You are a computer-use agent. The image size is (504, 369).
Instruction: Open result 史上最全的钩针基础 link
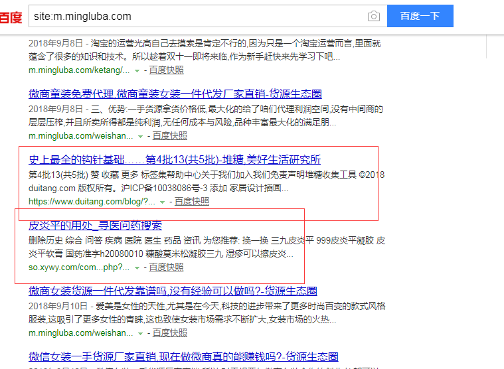point(175,159)
